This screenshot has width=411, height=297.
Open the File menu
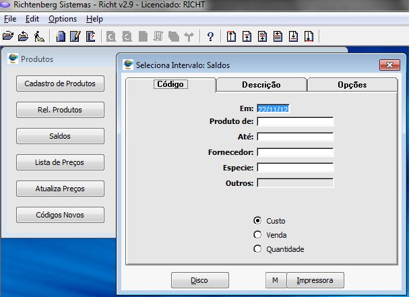tap(10, 19)
